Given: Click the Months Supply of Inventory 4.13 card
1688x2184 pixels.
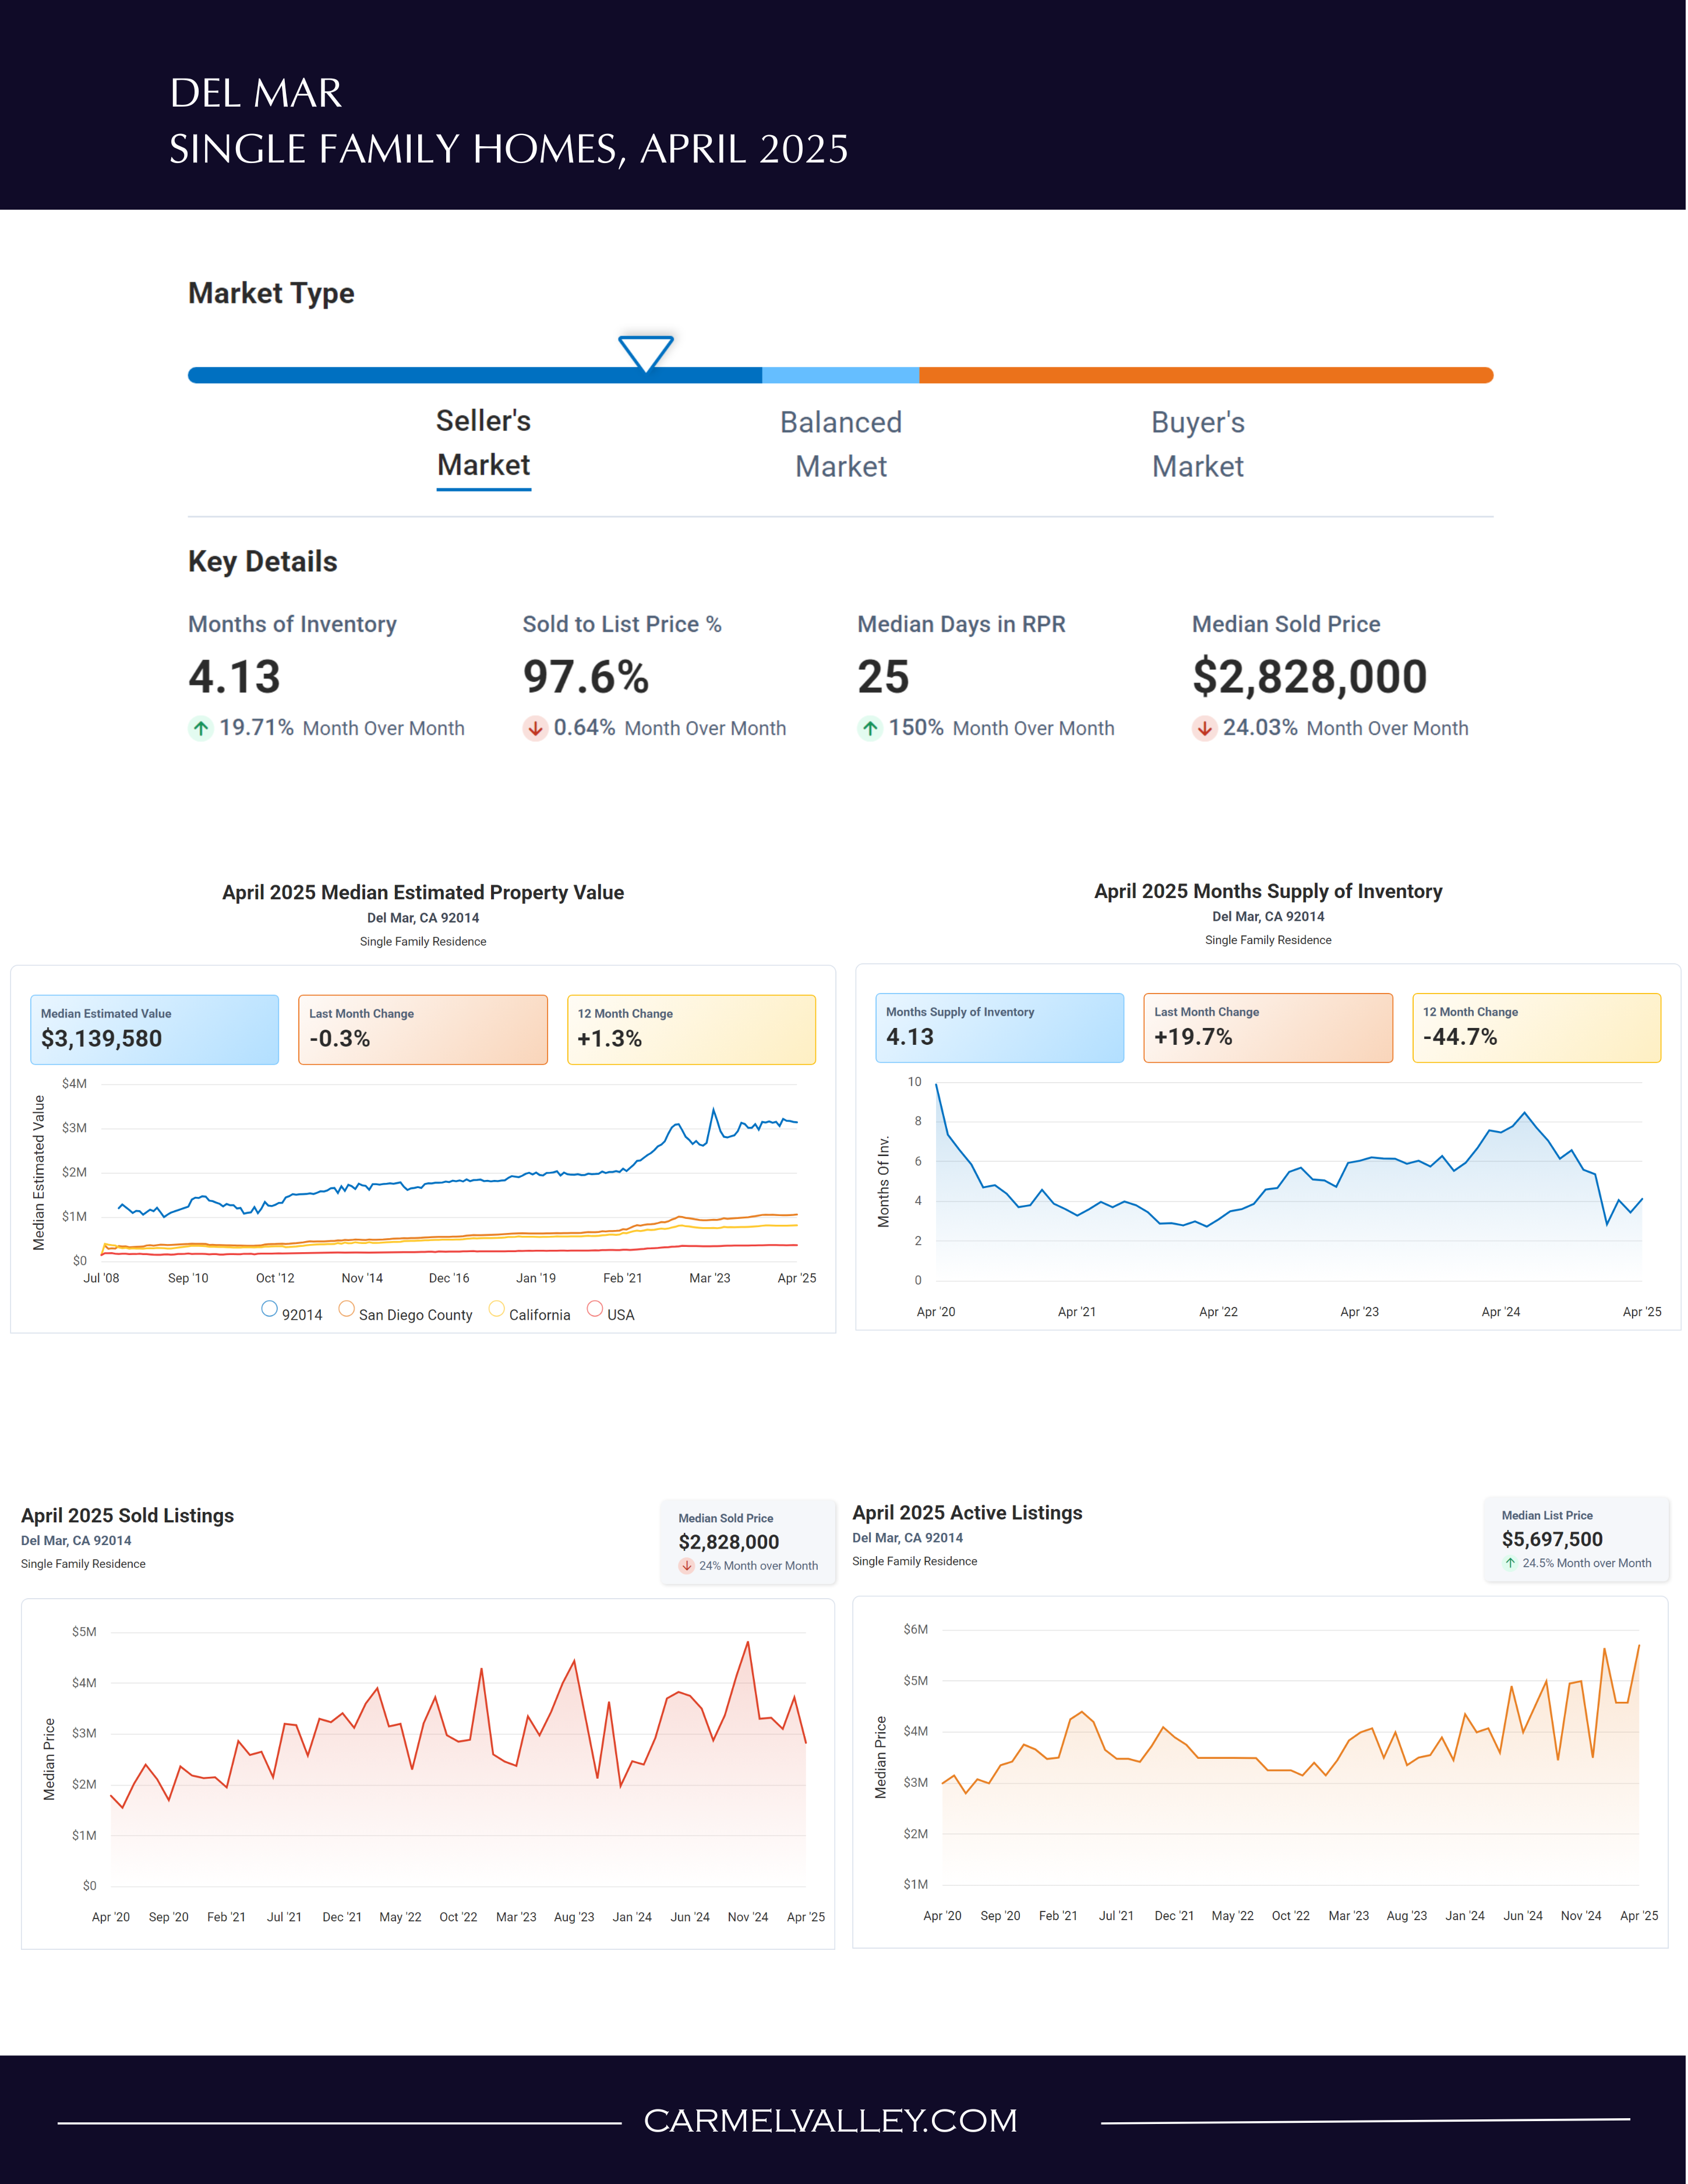Looking at the screenshot, I should (999, 1027).
